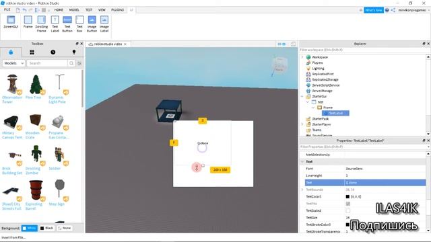Click the view selector cube in viewport
This screenshot has height=242, width=431.
[x=279, y=67]
